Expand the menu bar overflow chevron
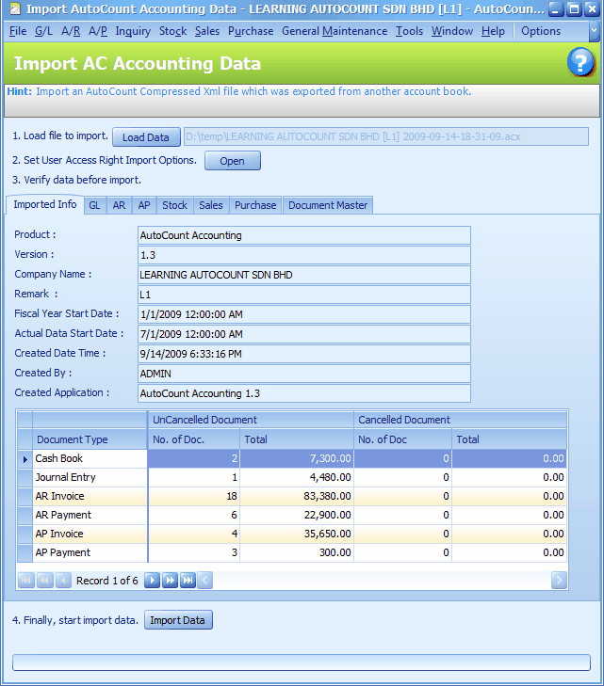The height and width of the screenshot is (686, 604). [x=594, y=31]
